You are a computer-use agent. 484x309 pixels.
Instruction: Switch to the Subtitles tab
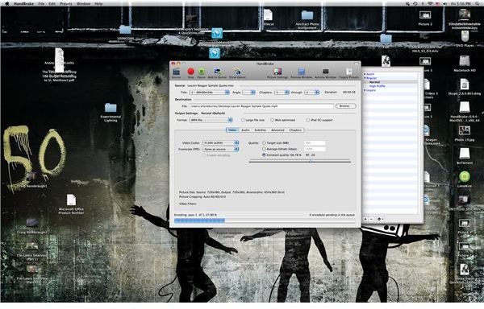tap(261, 130)
